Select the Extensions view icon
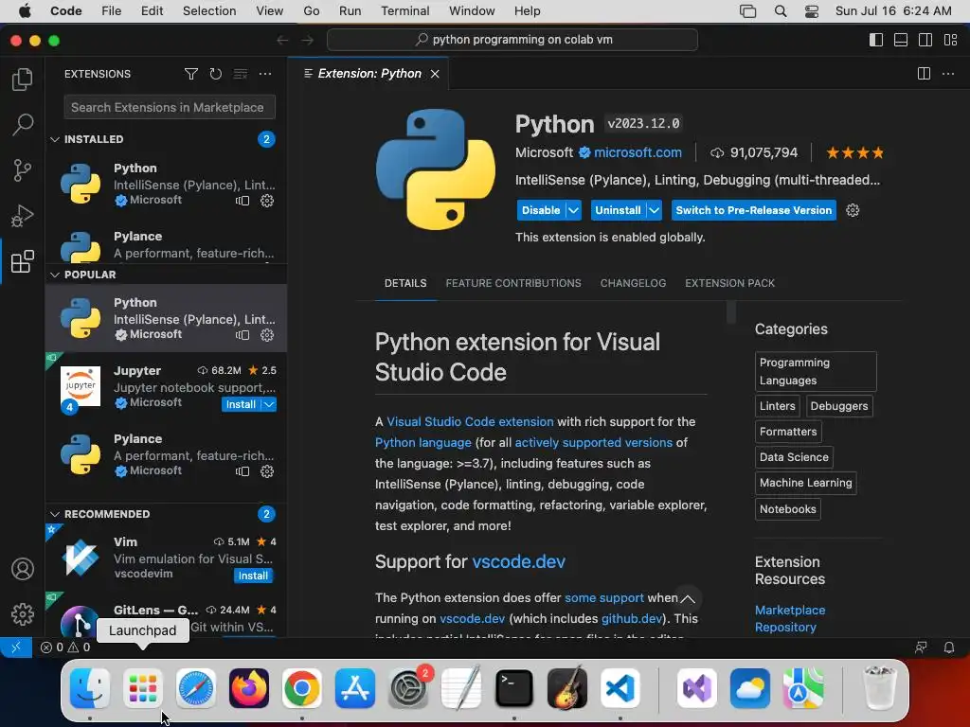Screen dimensions: 970x727 (23, 261)
